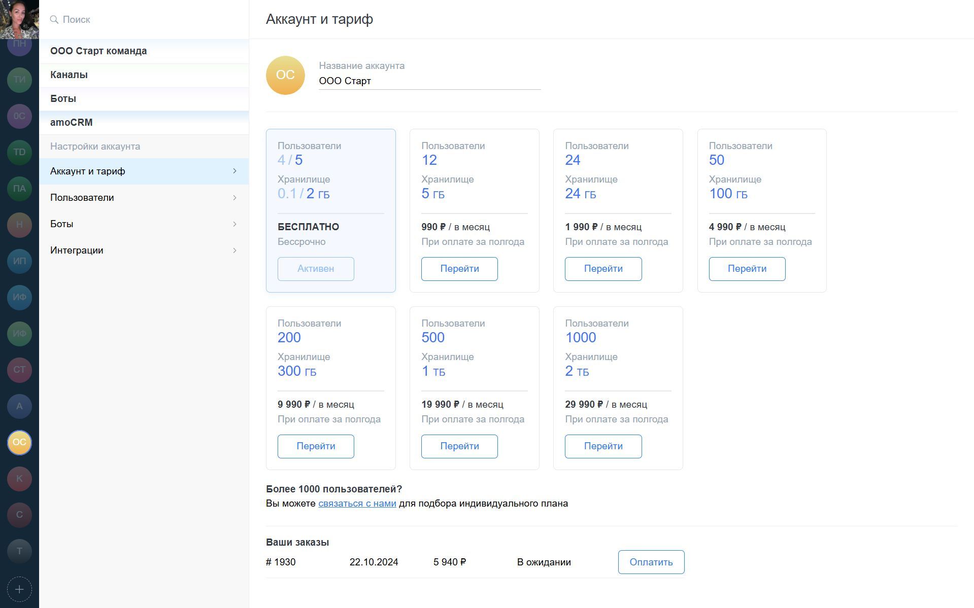This screenshot has height=608, width=974.
Task: Switch to the СТ workspace avatar
Action: point(19,370)
